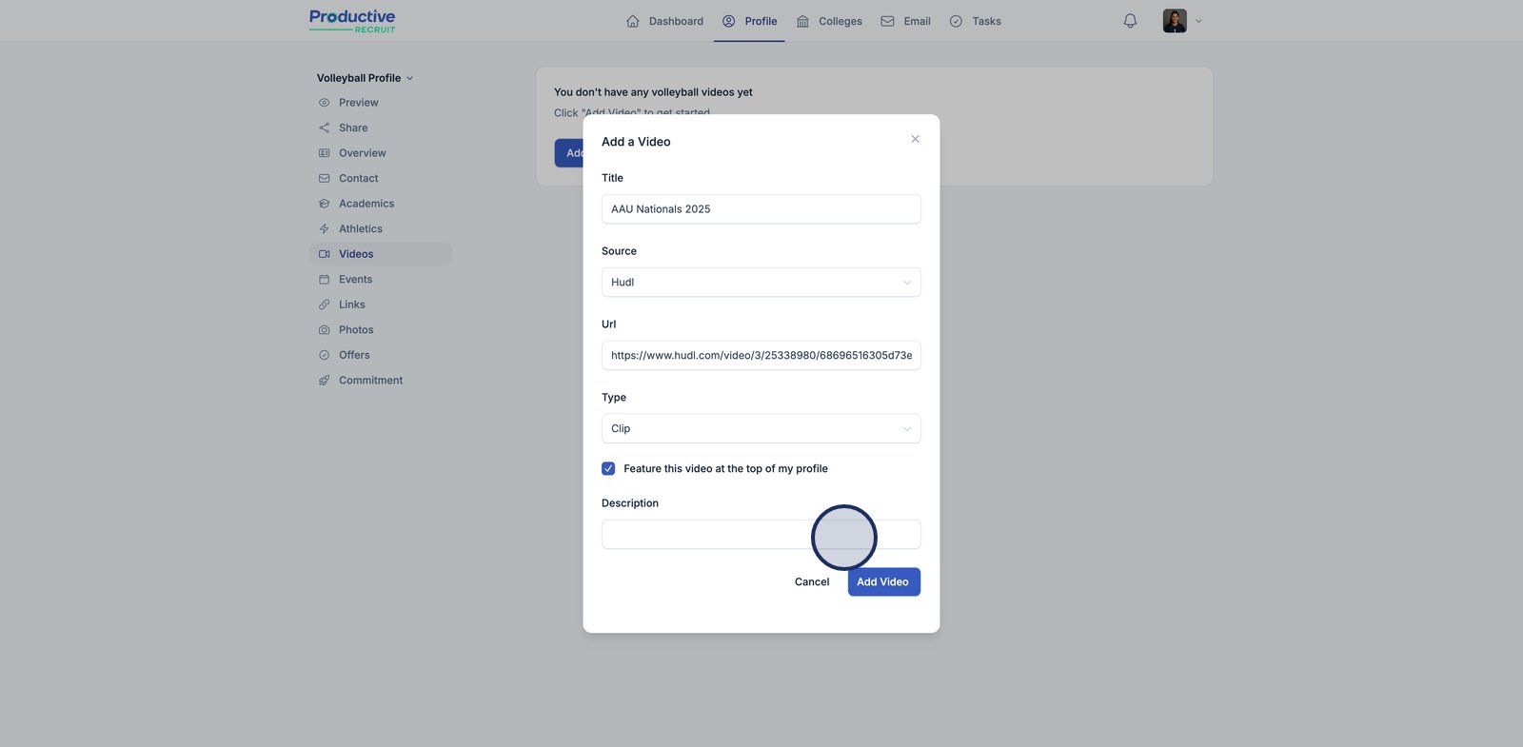
Task: Focus the Title field with AAU Nationals
Action: [x=761, y=209]
